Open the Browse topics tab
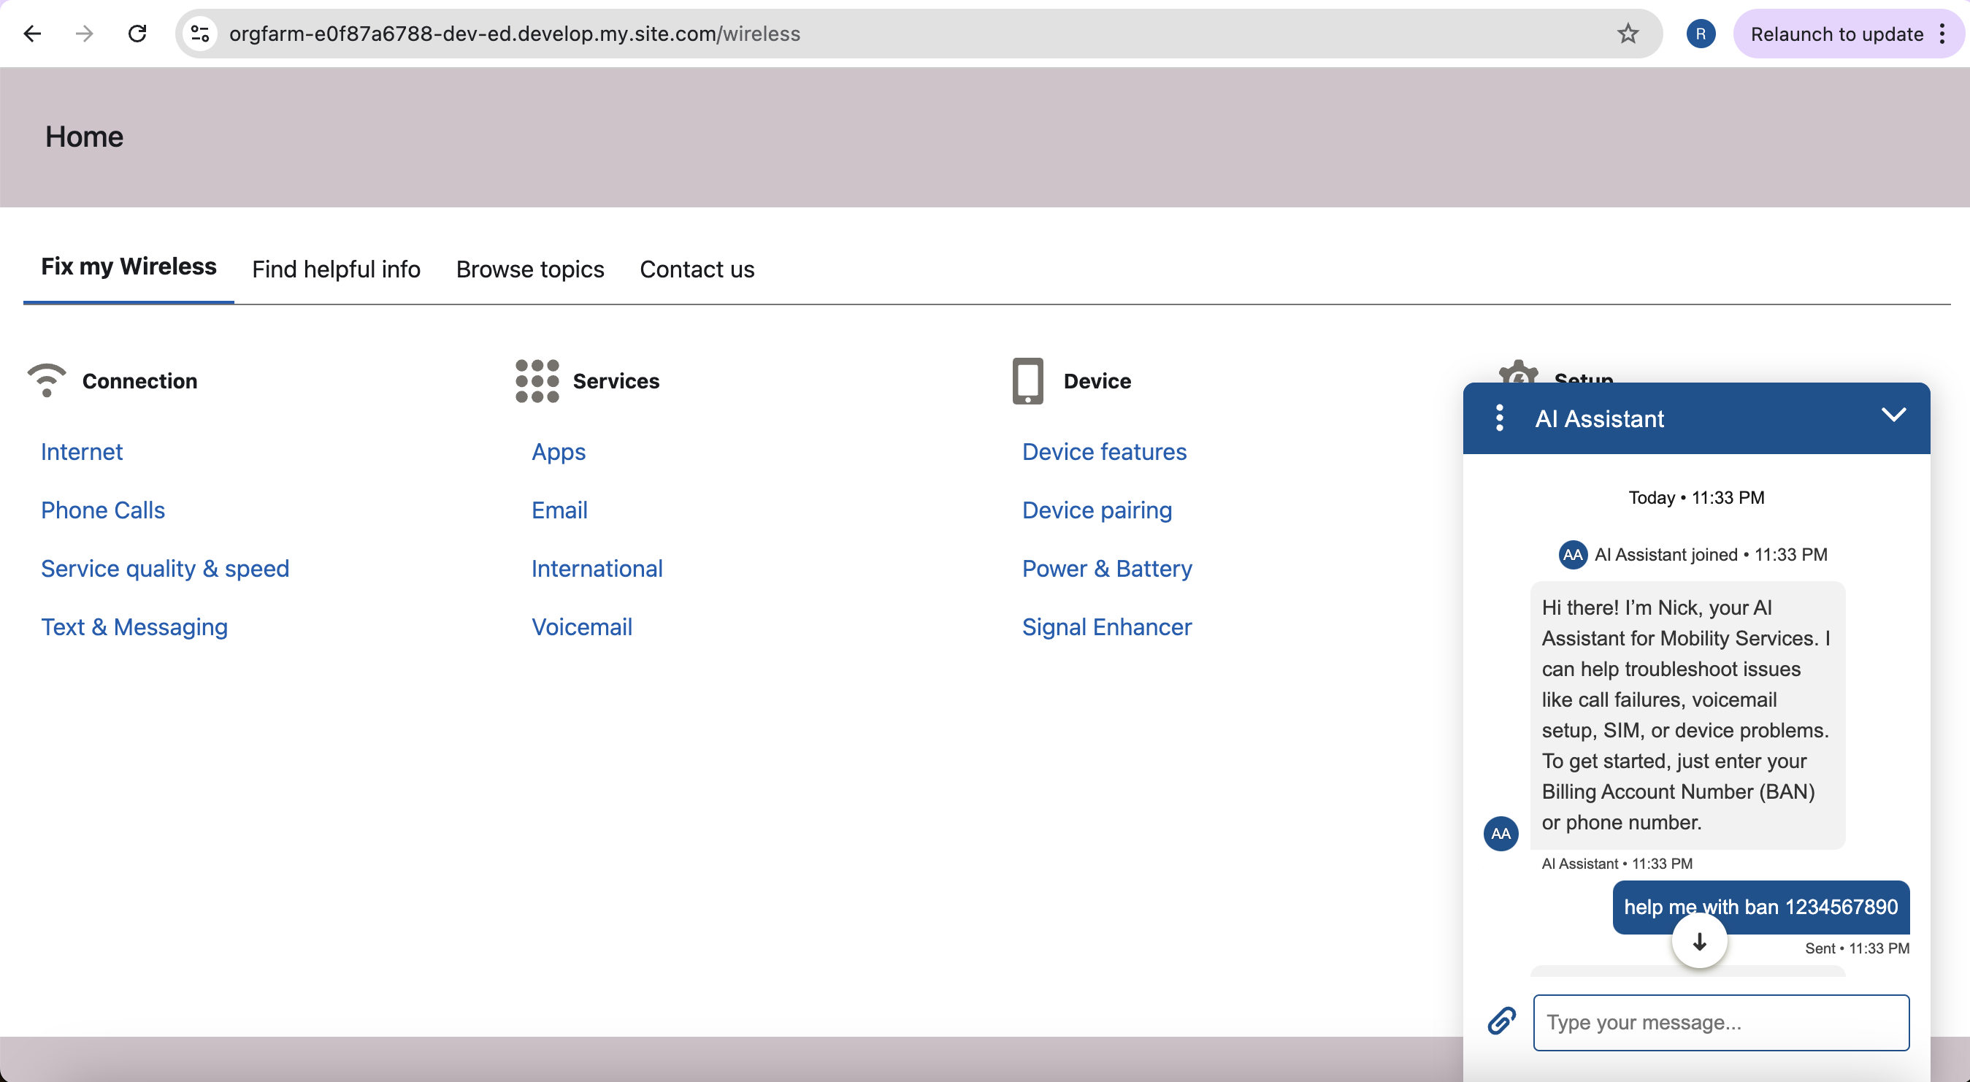The width and height of the screenshot is (1970, 1082). tap(530, 269)
